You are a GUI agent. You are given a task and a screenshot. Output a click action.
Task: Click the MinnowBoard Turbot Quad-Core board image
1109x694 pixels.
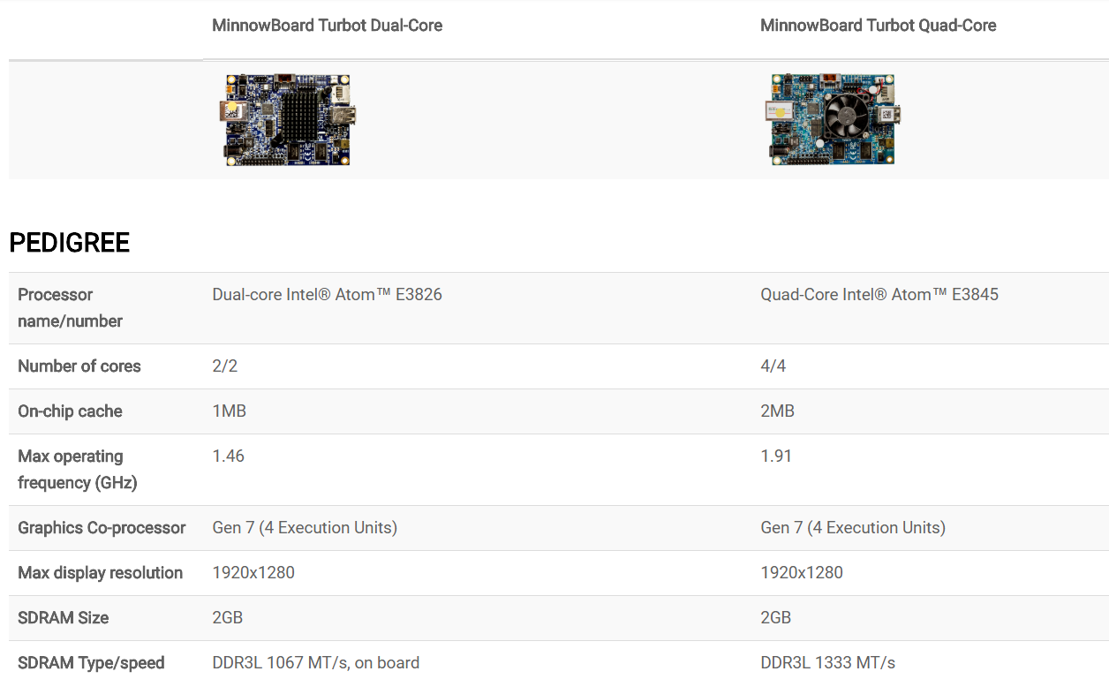click(832, 120)
